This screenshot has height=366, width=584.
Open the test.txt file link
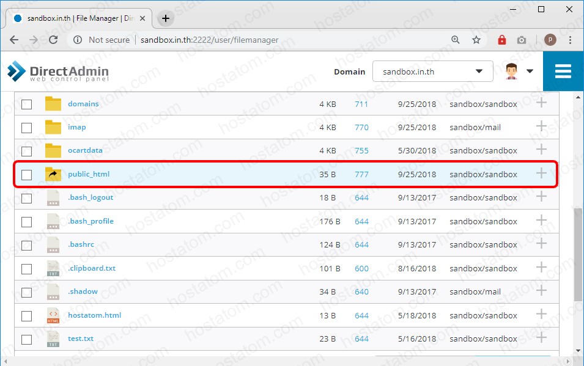tap(81, 339)
